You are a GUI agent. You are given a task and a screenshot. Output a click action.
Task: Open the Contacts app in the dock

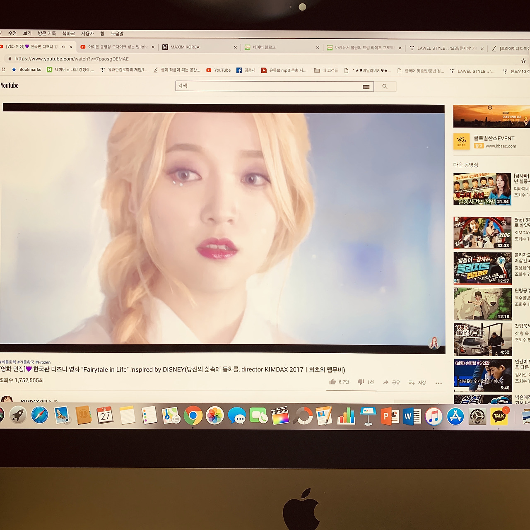(84, 415)
